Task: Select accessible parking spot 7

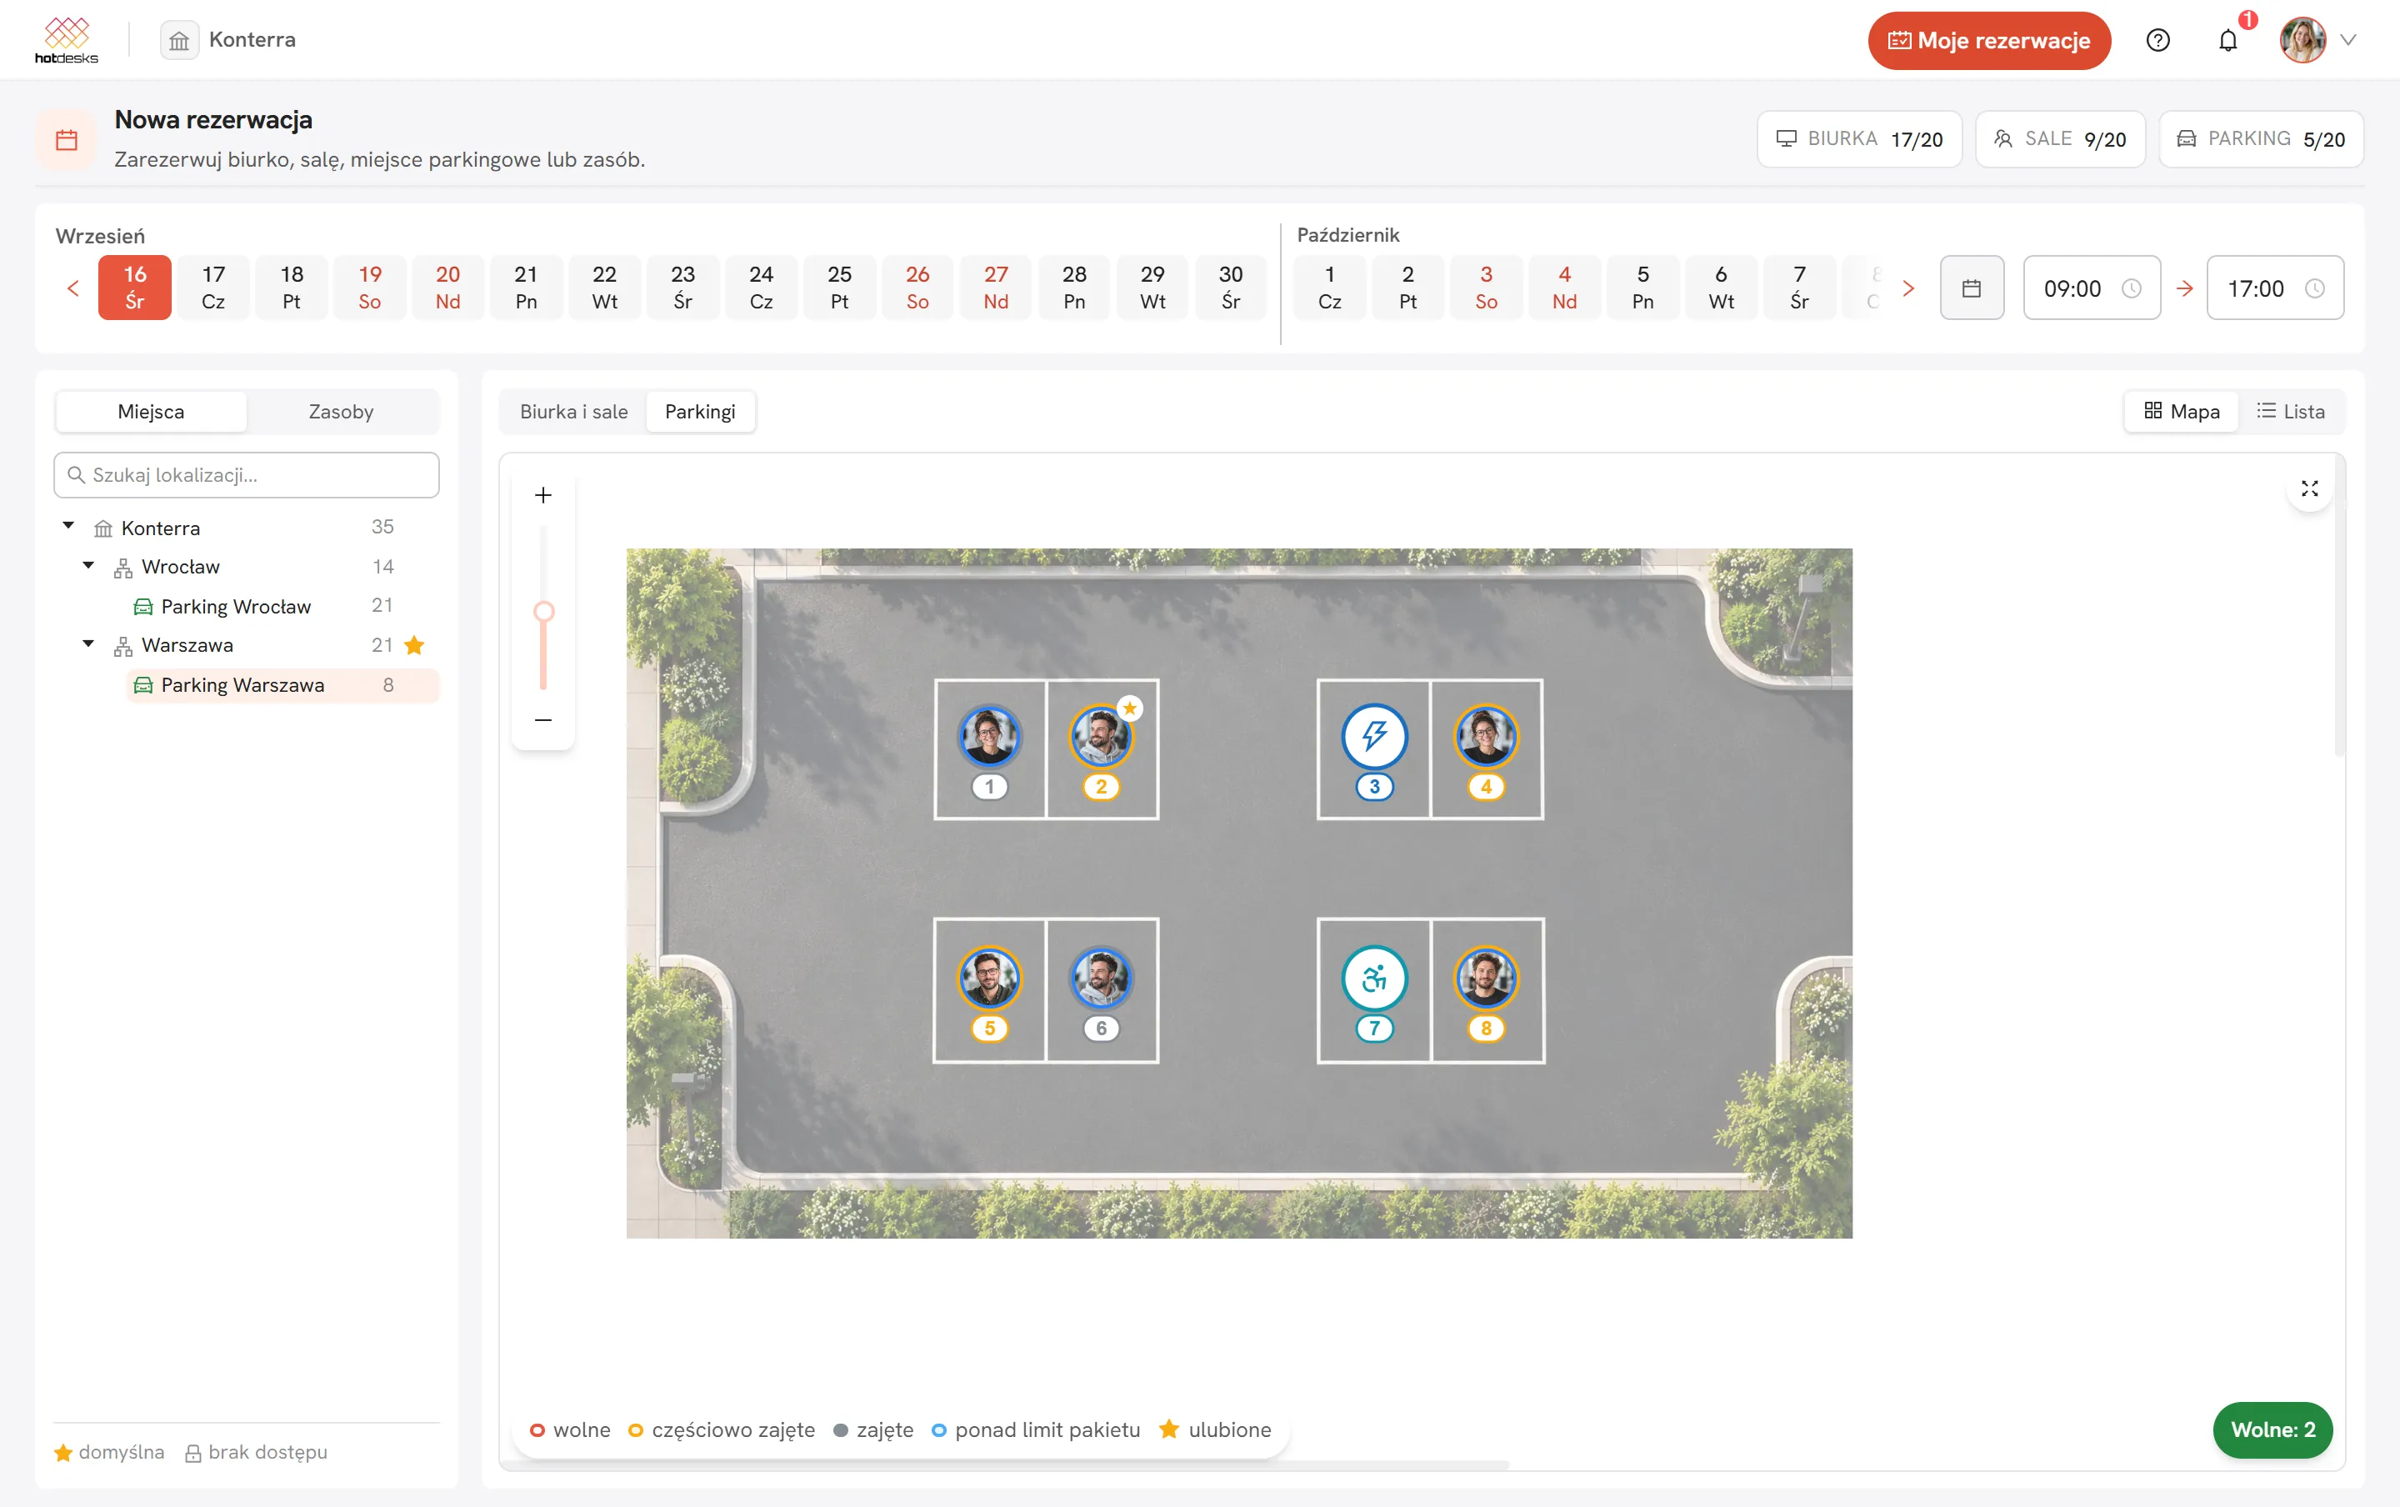Action: [1375, 979]
